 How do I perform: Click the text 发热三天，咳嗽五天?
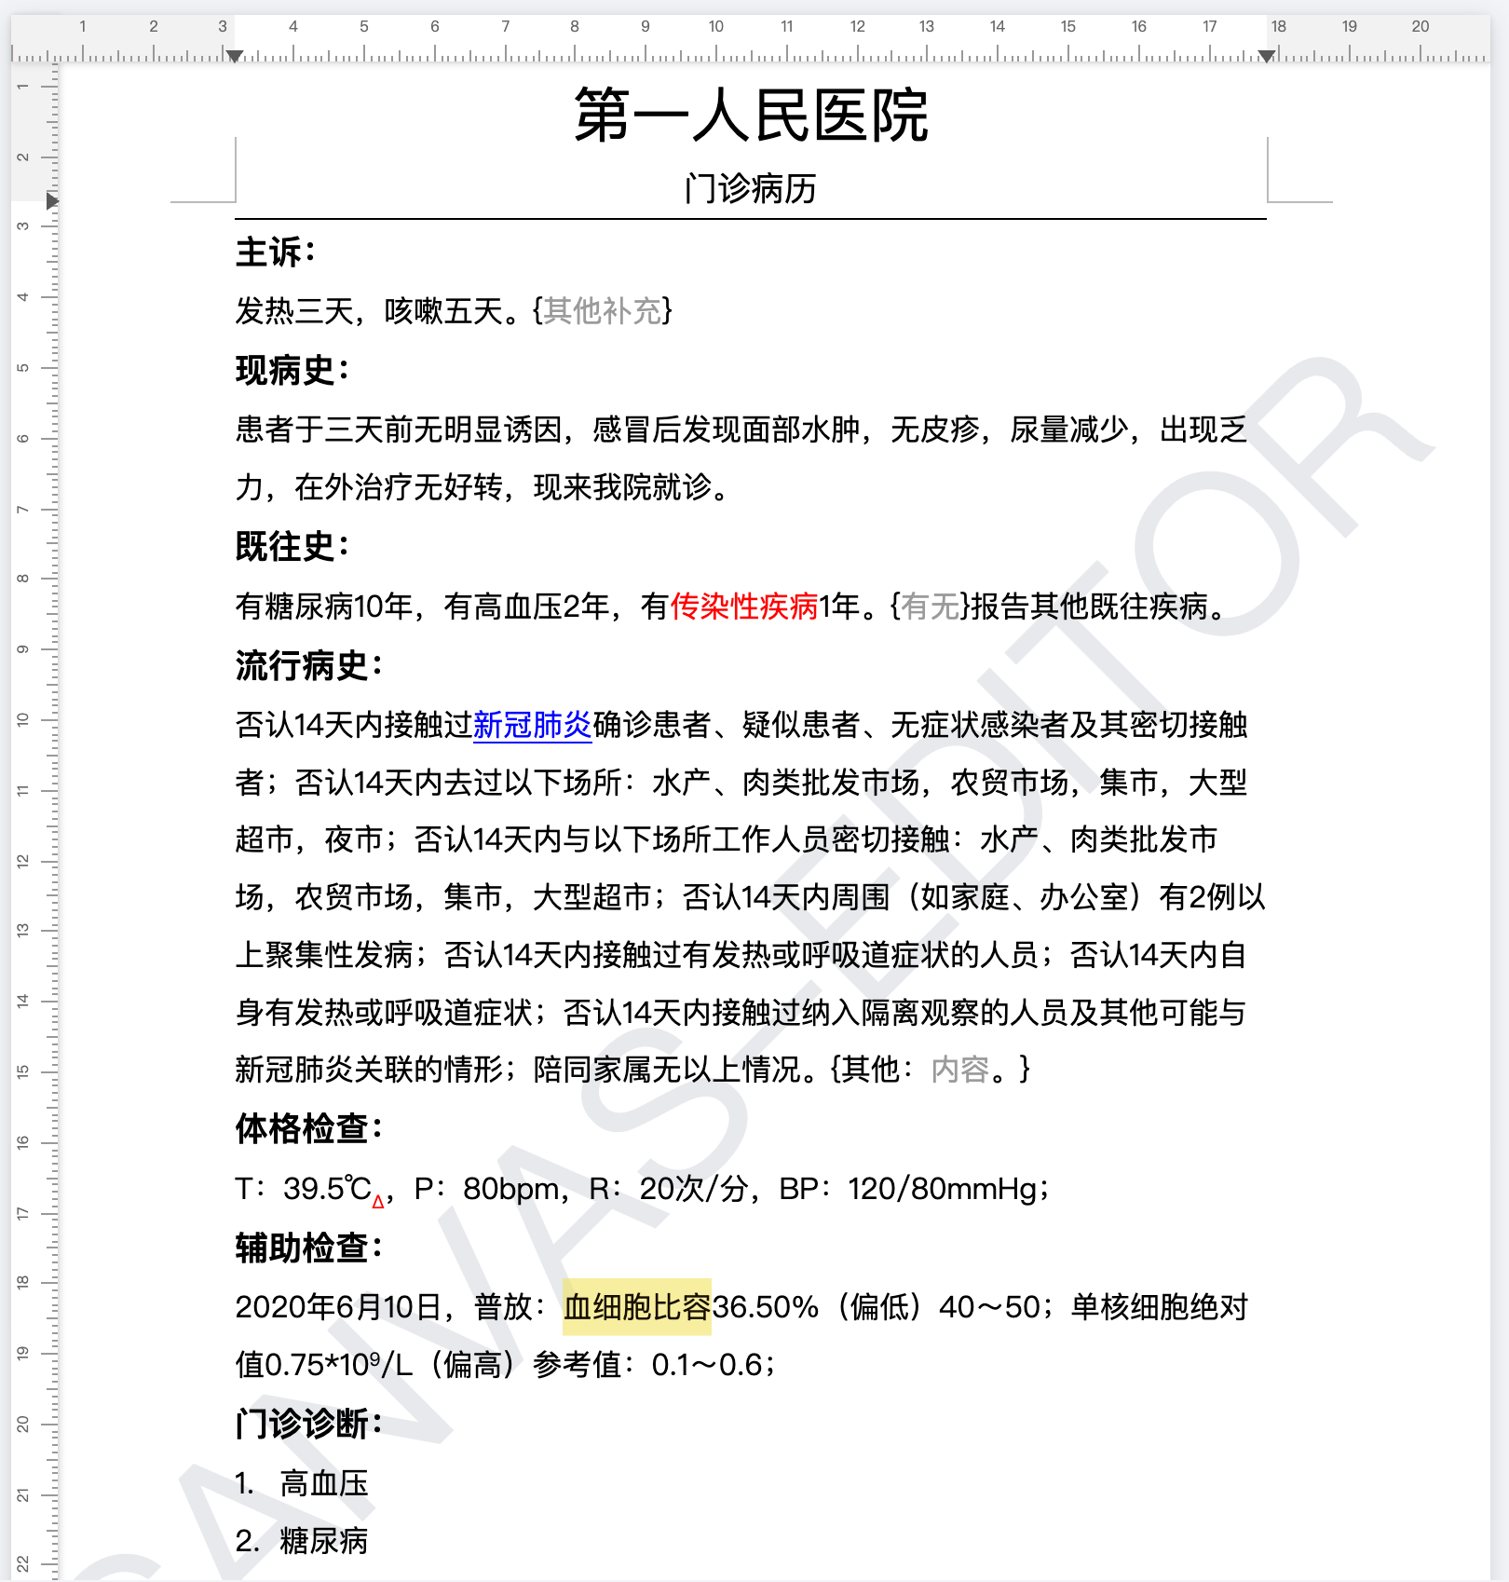pyautogui.click(x=369, y=310)
